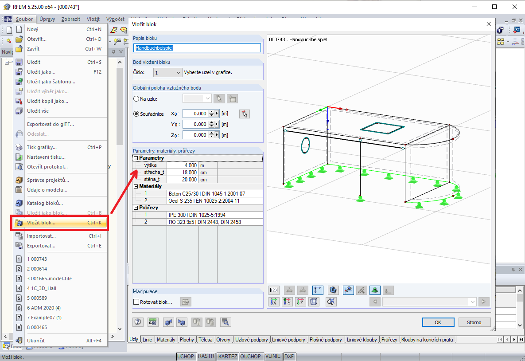Image resolution: width=525 pixels, height=361 pixels.
Task: Select the view along Z axis icon
Action: click(300, 302)
